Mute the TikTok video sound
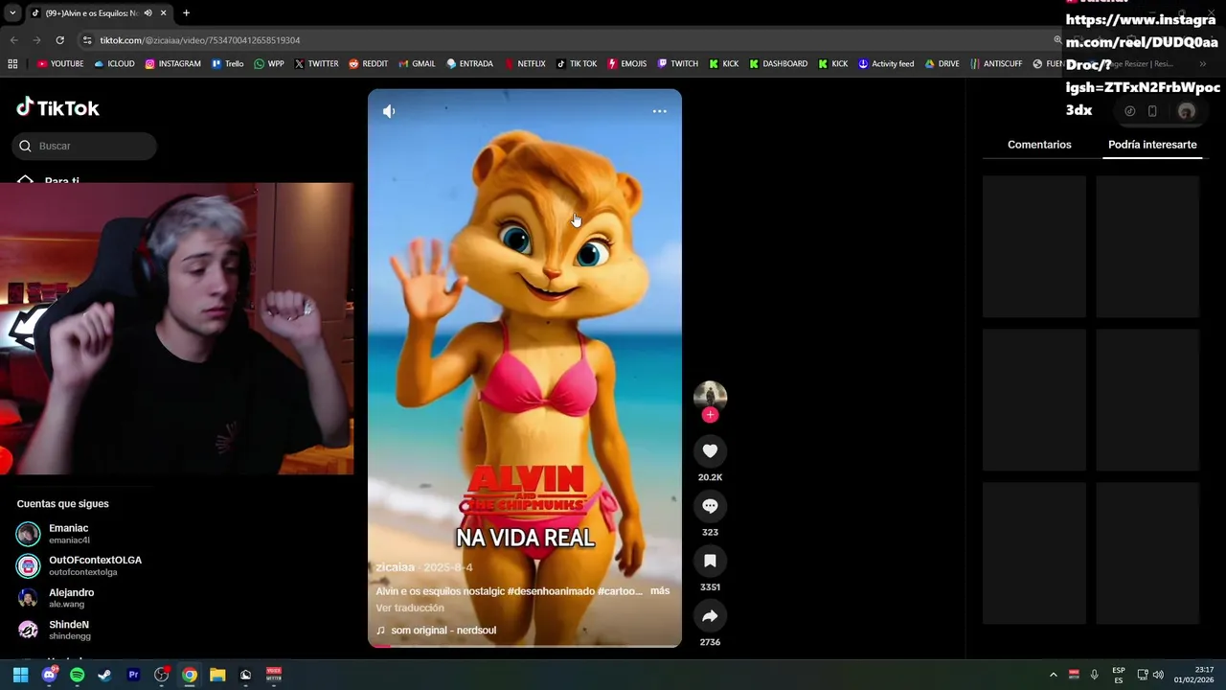 (389, 111)
